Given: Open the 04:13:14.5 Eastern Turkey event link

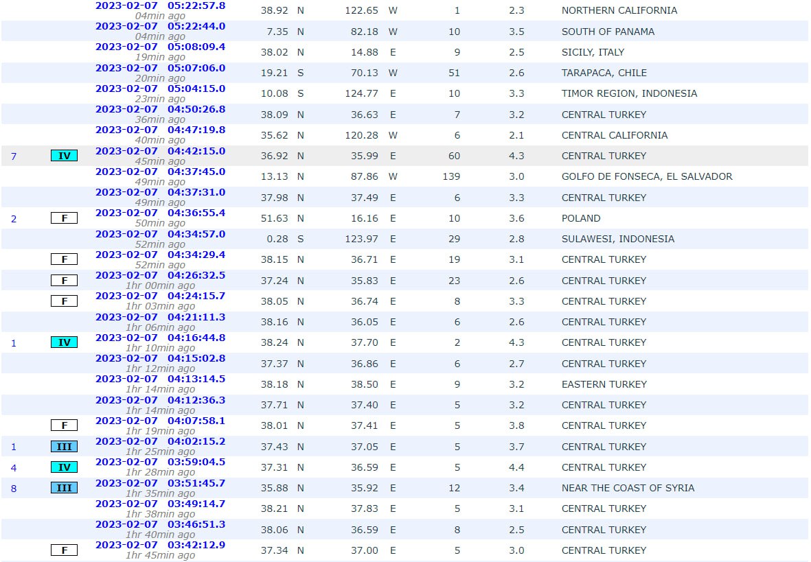Looking at the screenshot, I should [x=160, y=379].
